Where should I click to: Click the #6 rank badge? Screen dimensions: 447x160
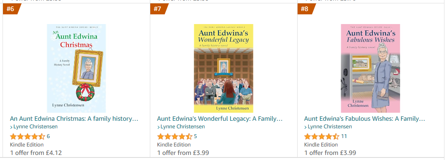point(11,9)
